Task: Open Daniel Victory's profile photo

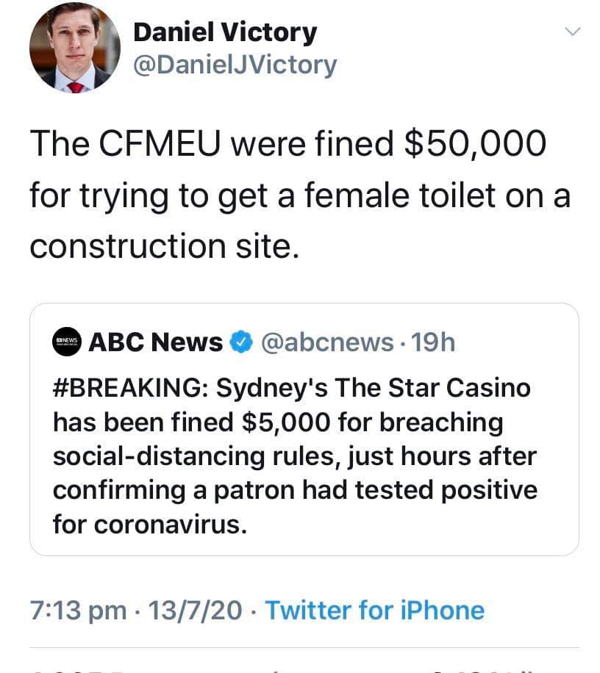Action: [75, 48]
